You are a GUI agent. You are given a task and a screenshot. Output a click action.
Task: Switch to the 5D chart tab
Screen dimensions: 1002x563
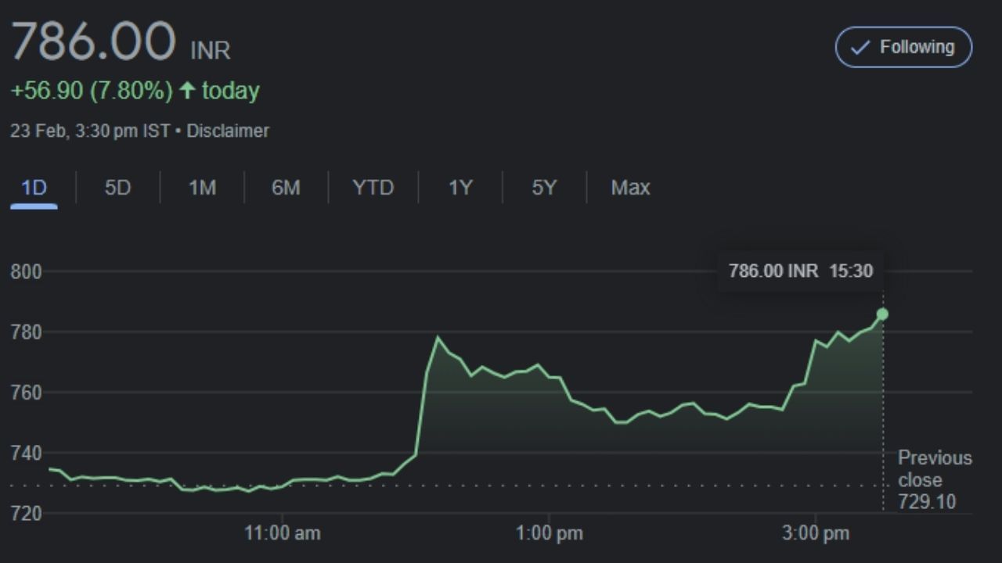[x=117, y=188]
